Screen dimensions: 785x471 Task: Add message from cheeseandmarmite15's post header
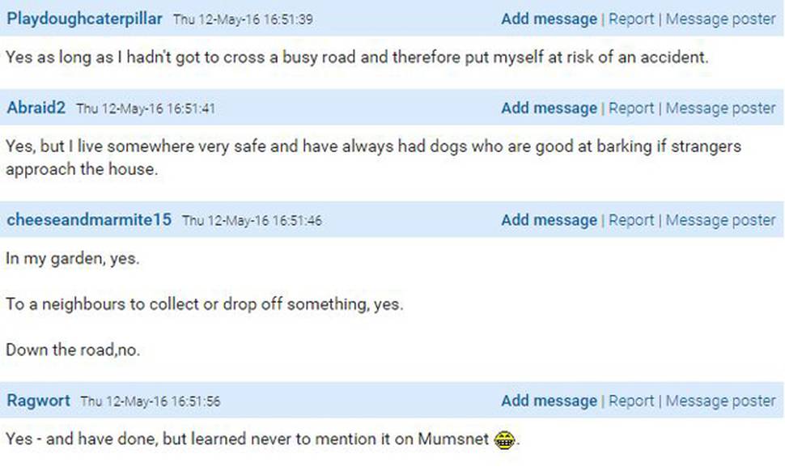549,220
